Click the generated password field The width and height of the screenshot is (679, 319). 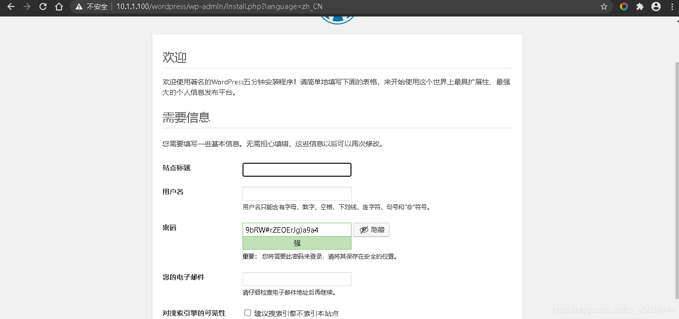coord(297,230)
